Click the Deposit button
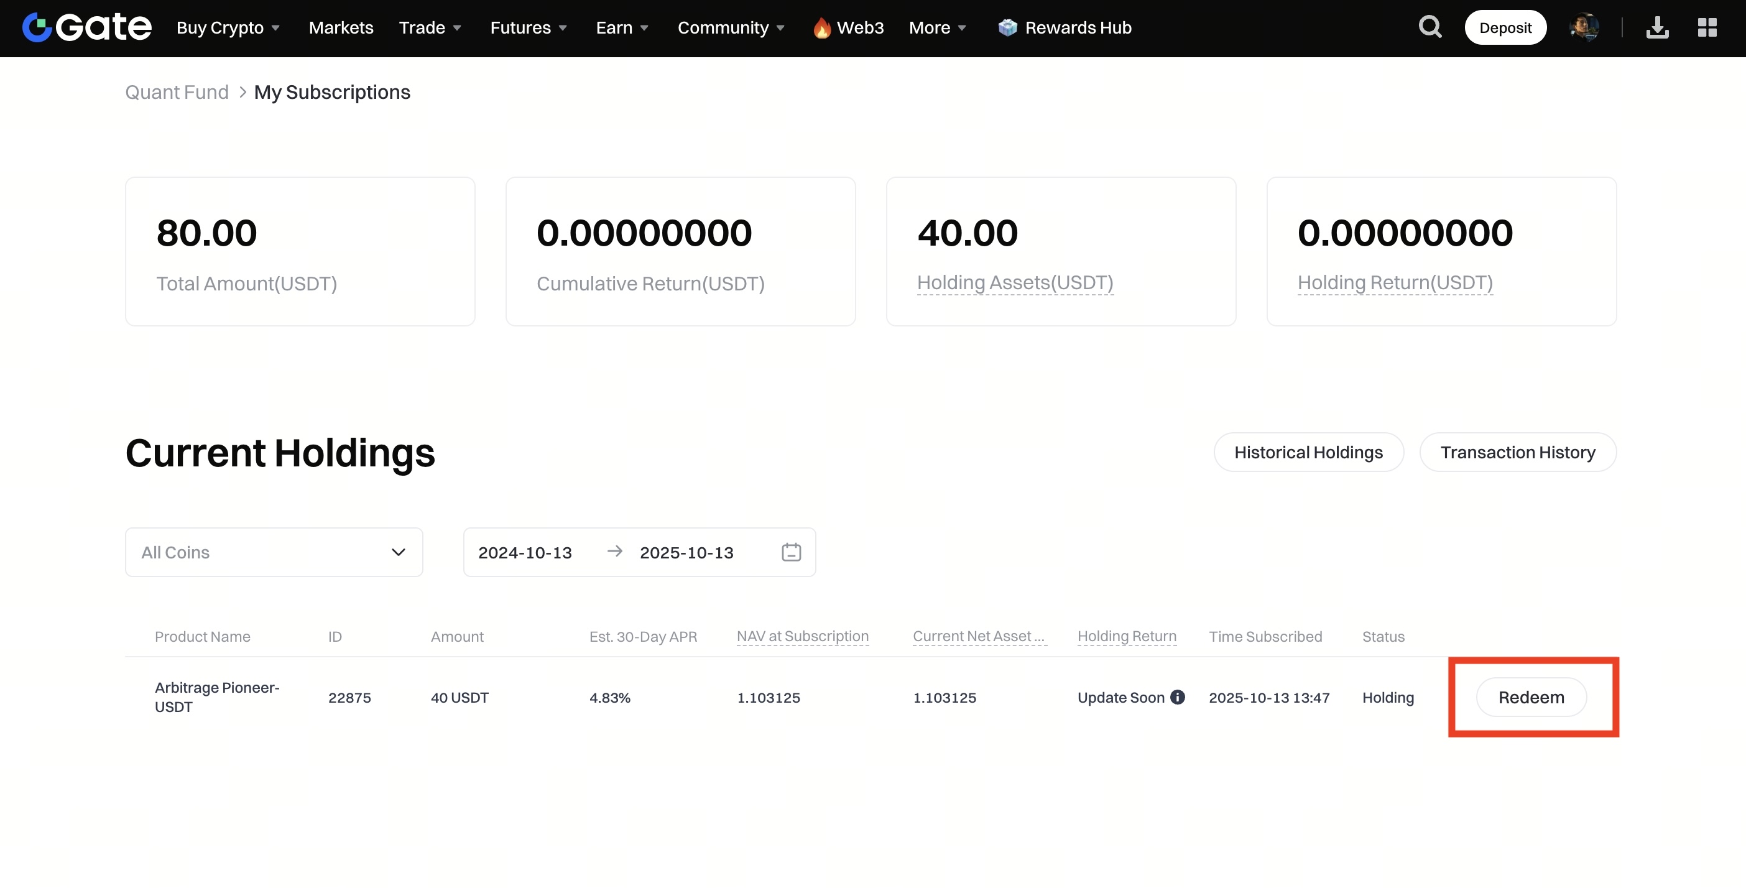 (1505, 28)
